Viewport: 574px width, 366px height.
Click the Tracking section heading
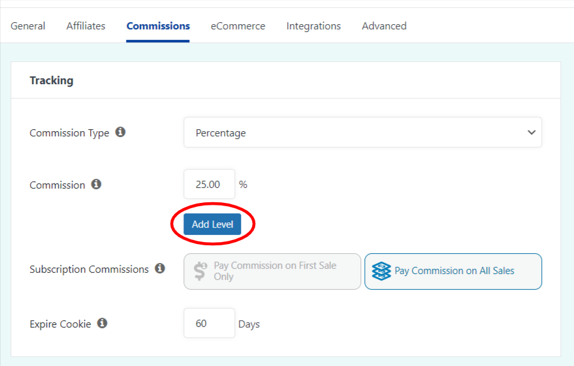[52, 81]
